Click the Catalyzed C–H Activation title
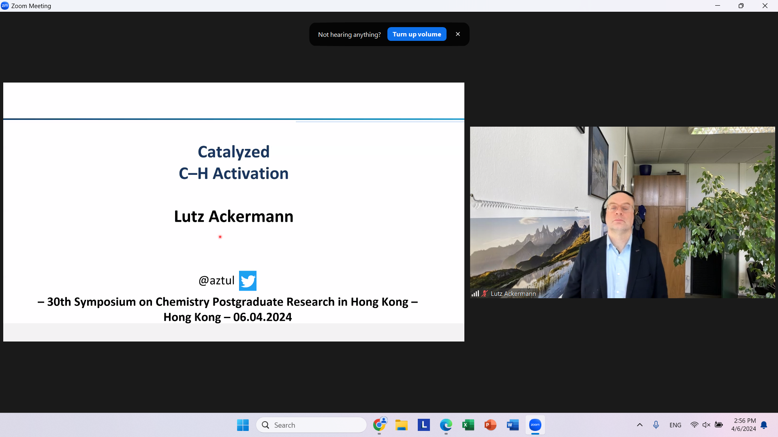 (234, 163)
